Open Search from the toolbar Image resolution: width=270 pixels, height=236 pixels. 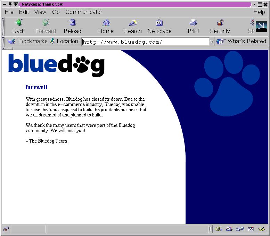click(x=133, y=26)
